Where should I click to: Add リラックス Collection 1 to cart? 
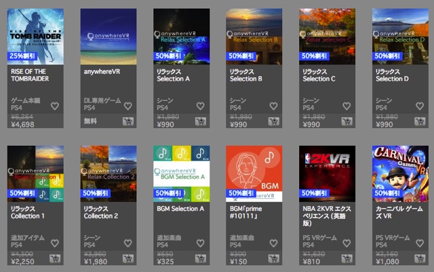coord(55,258)
